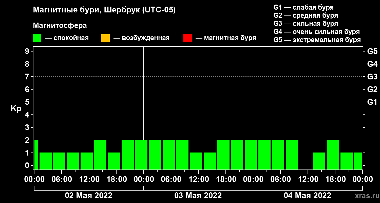The width and height of the screenshot is (380, 203).
Task: Click the Kp 2 bar for 13:00–16:00 on 02 Мая
Action: point(100,155)
